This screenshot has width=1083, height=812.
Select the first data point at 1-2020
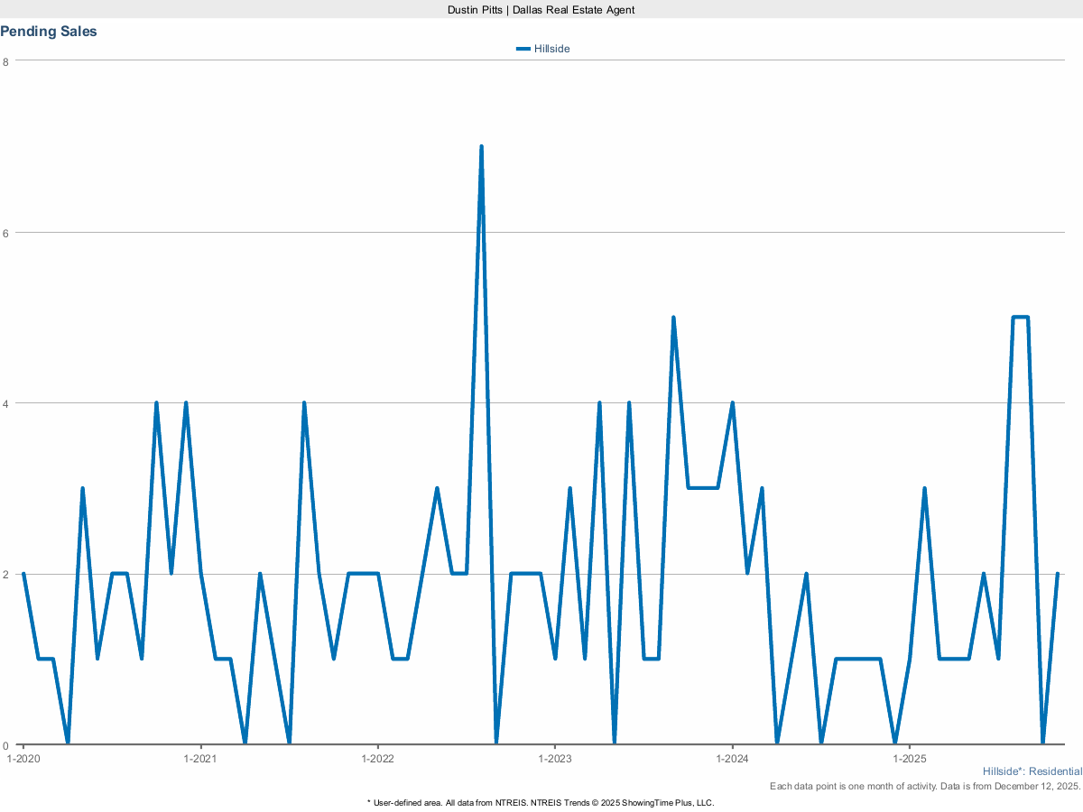[22, 573]
